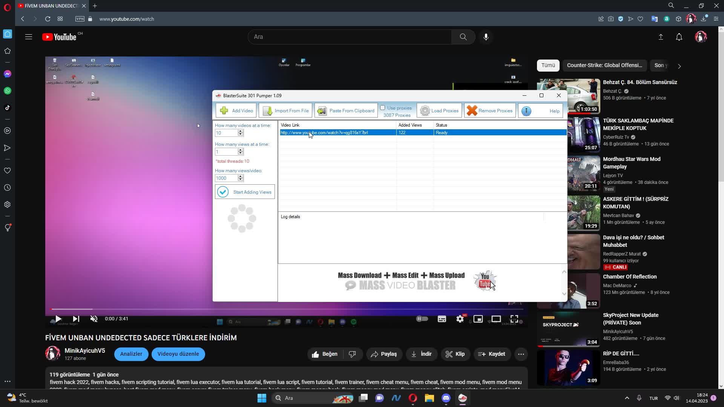Image resolution: width=724 pixels, height=407 pixels.
Task: Open more actions three-dot menu
Action: (x=521, y=354)
